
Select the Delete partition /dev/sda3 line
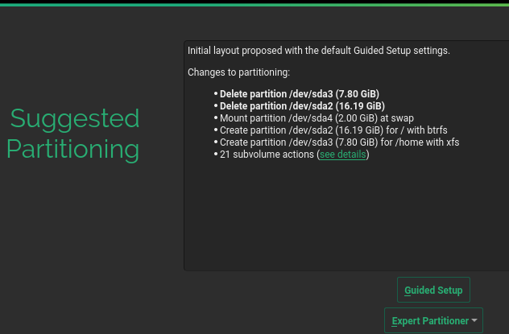(299, 93)
